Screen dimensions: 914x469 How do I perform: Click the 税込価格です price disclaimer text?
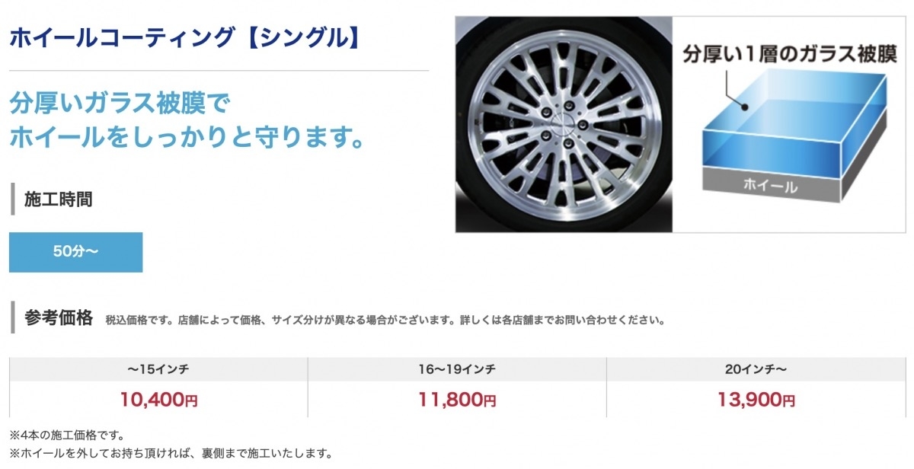tap(385, 321)
